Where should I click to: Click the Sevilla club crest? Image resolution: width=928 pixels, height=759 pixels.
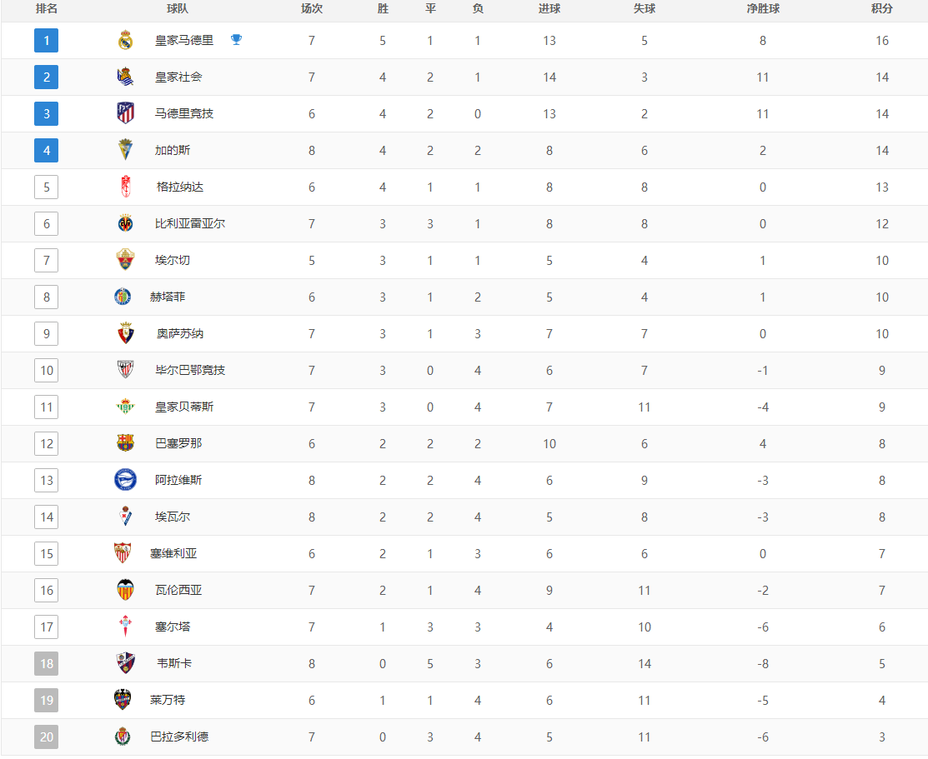click(x=123, y=553)
